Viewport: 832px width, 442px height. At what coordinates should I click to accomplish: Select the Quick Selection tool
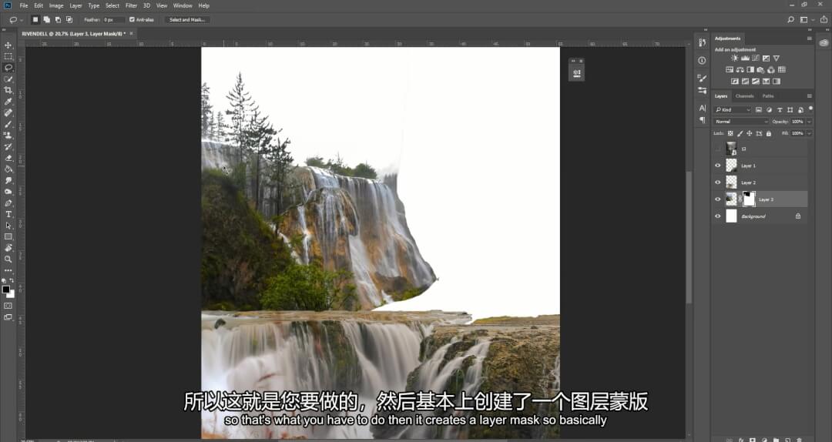click(x=8, y=79)
